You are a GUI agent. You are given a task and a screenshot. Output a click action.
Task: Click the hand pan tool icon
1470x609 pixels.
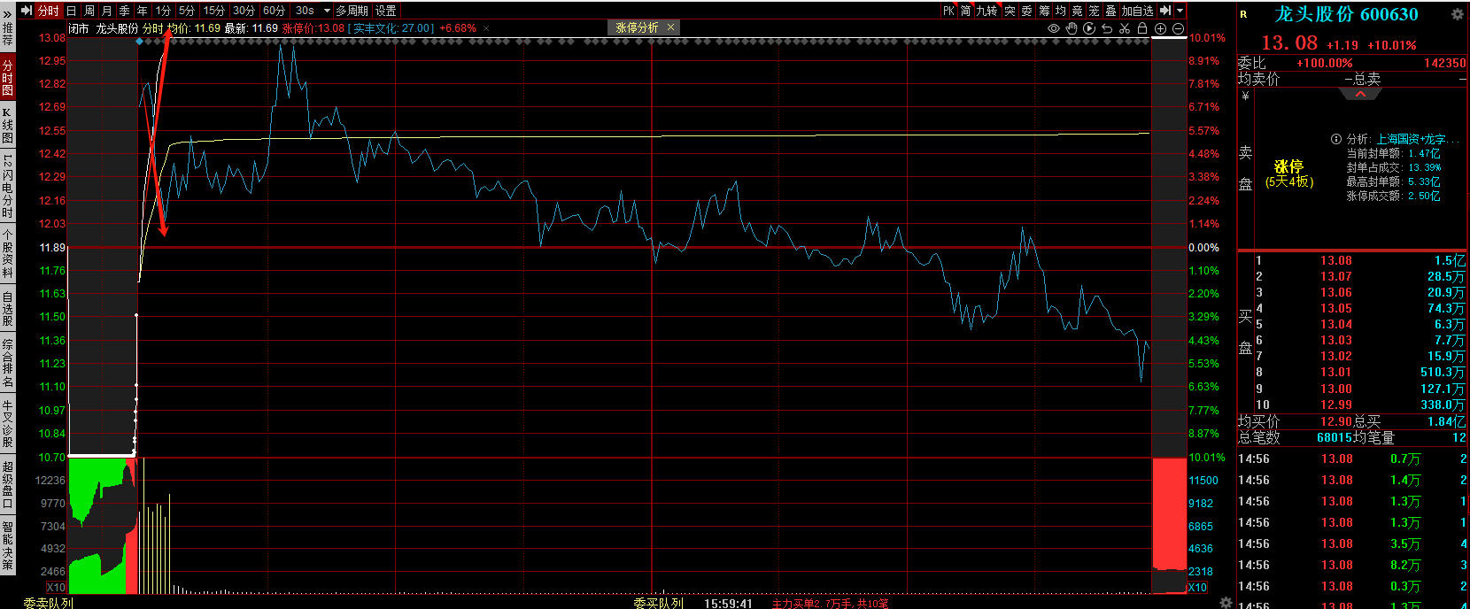tap(1072, 28)
